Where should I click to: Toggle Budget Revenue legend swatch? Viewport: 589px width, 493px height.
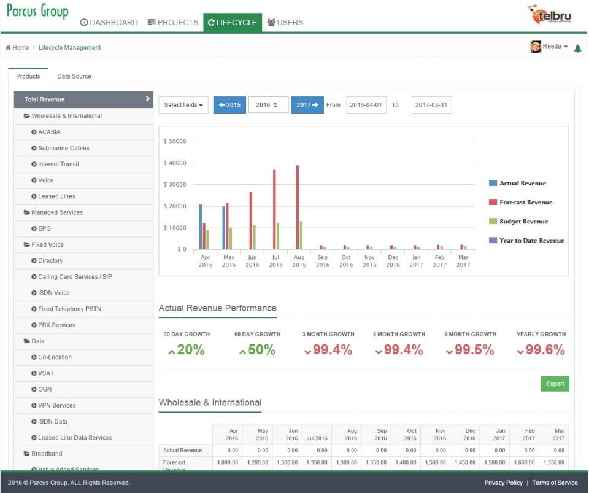pos(493,221)
